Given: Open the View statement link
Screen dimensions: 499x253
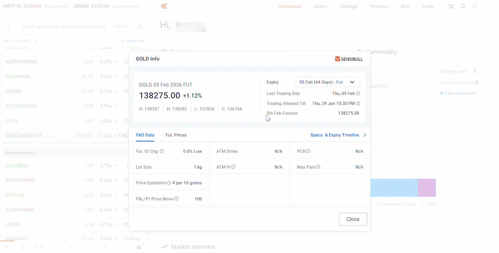Looking at the screenshot, I should click(x=460, y=93).
